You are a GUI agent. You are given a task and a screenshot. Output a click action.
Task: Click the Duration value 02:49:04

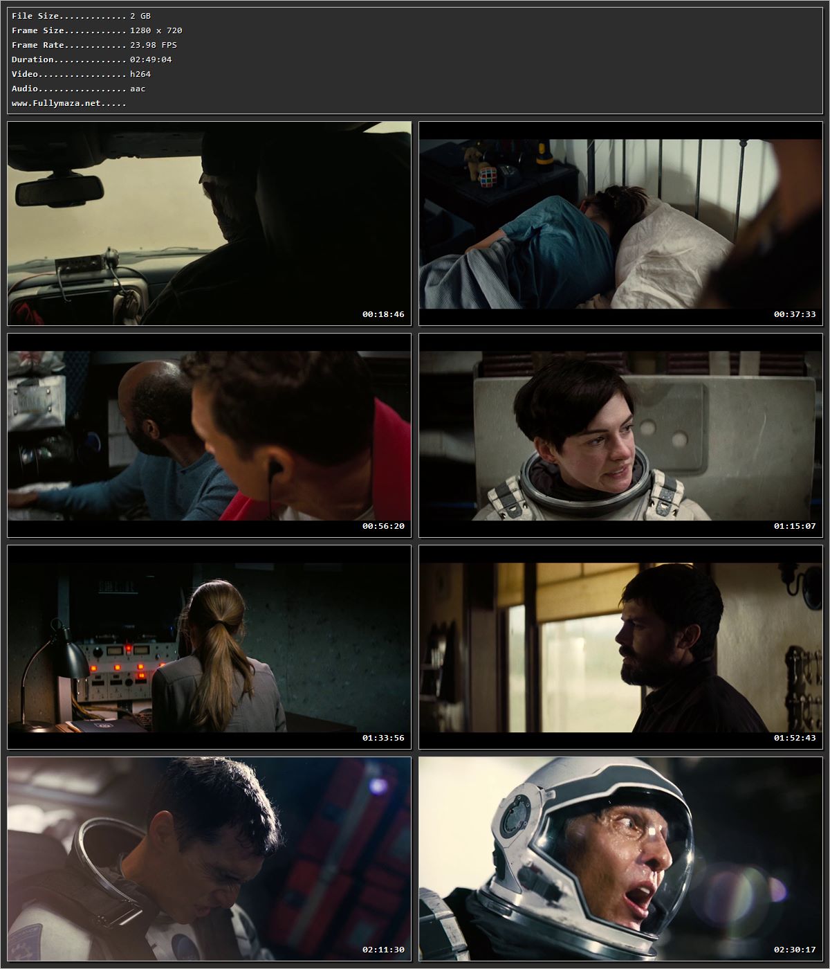click(151, 60)
